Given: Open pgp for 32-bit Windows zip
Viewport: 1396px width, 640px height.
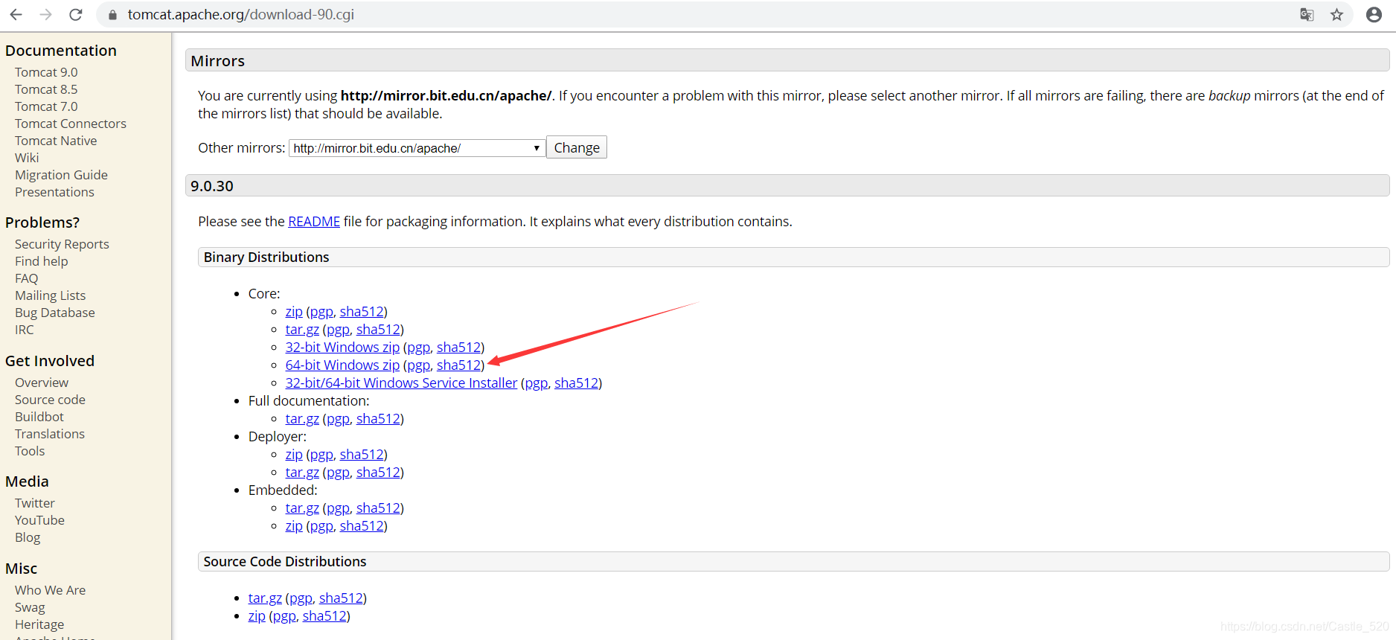Looking at the screenshot, I should [419, 347].
